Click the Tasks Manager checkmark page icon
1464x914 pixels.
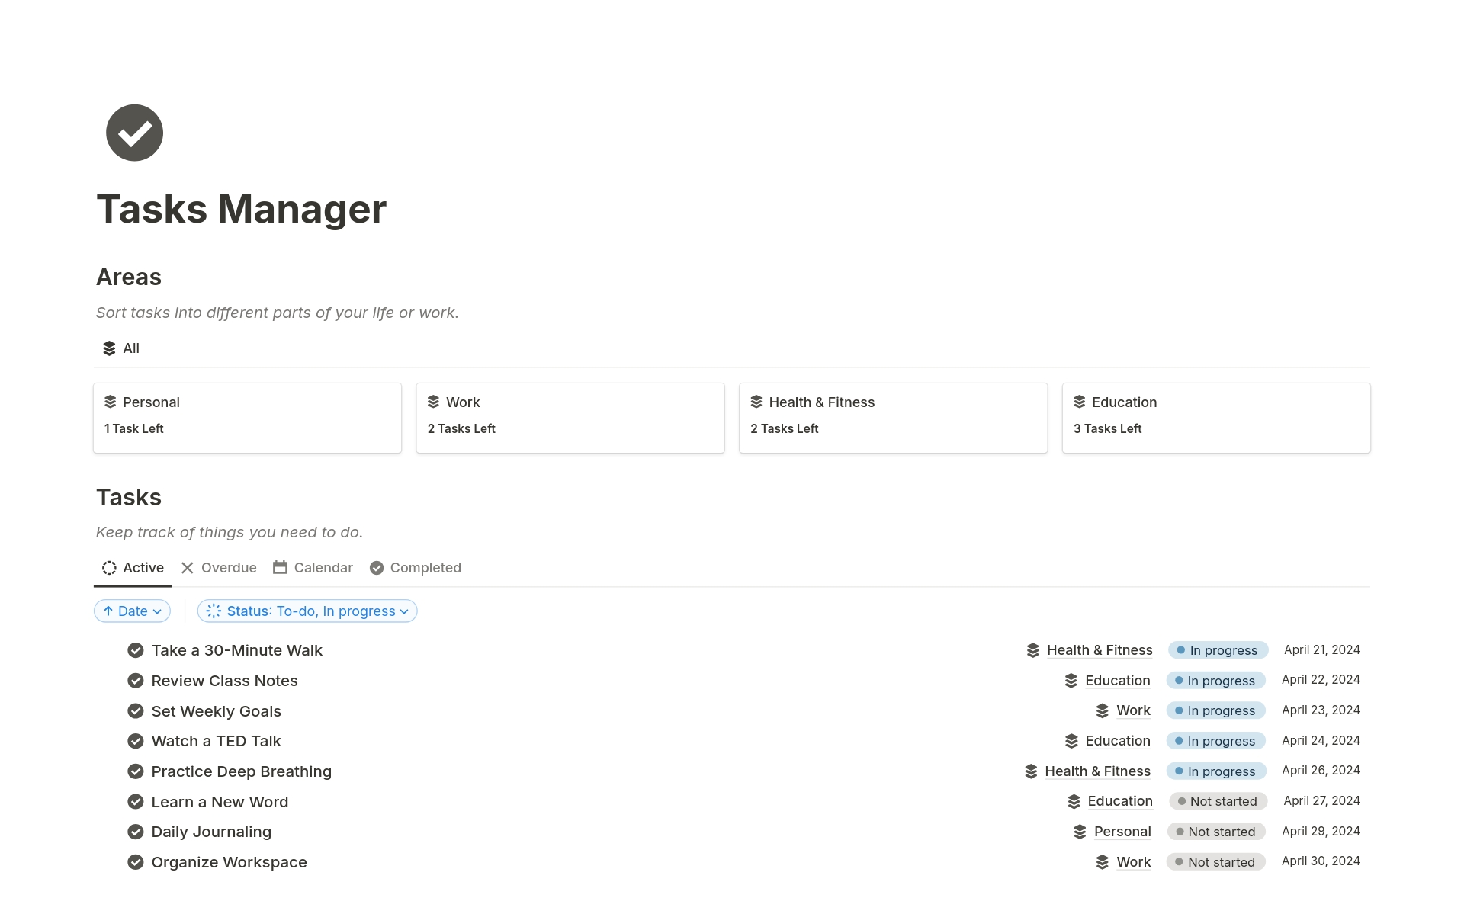134,133
